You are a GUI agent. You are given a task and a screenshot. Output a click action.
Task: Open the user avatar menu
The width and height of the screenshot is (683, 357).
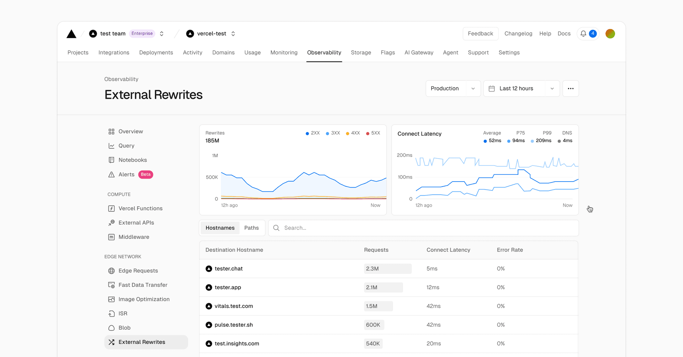pos(610,34)
